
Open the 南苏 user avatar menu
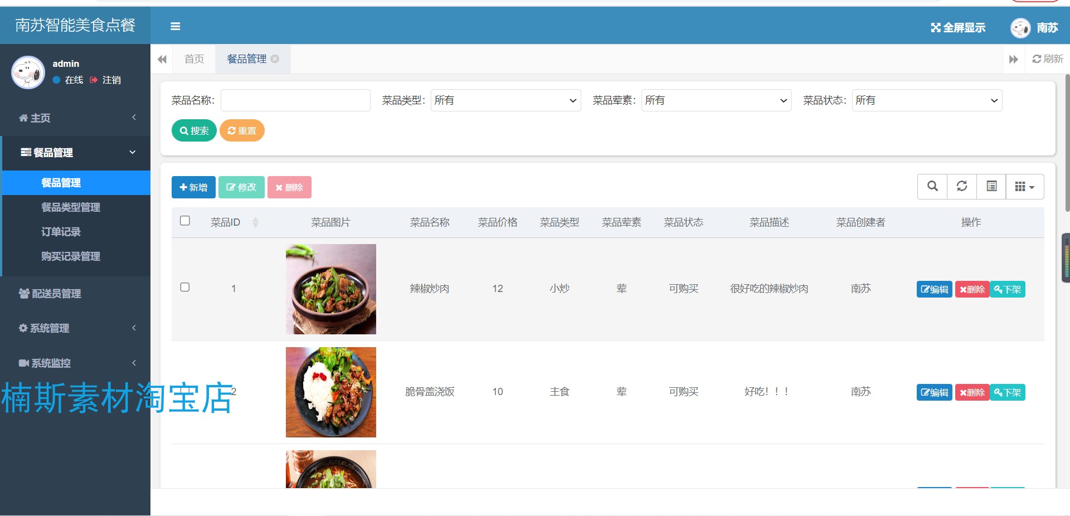tap(1034, 27)
